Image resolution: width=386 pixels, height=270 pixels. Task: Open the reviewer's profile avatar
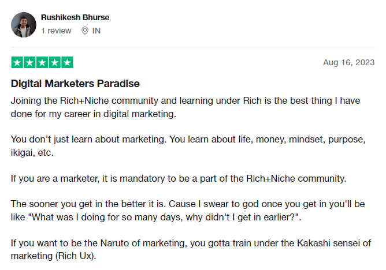click(x=23, y=24)
